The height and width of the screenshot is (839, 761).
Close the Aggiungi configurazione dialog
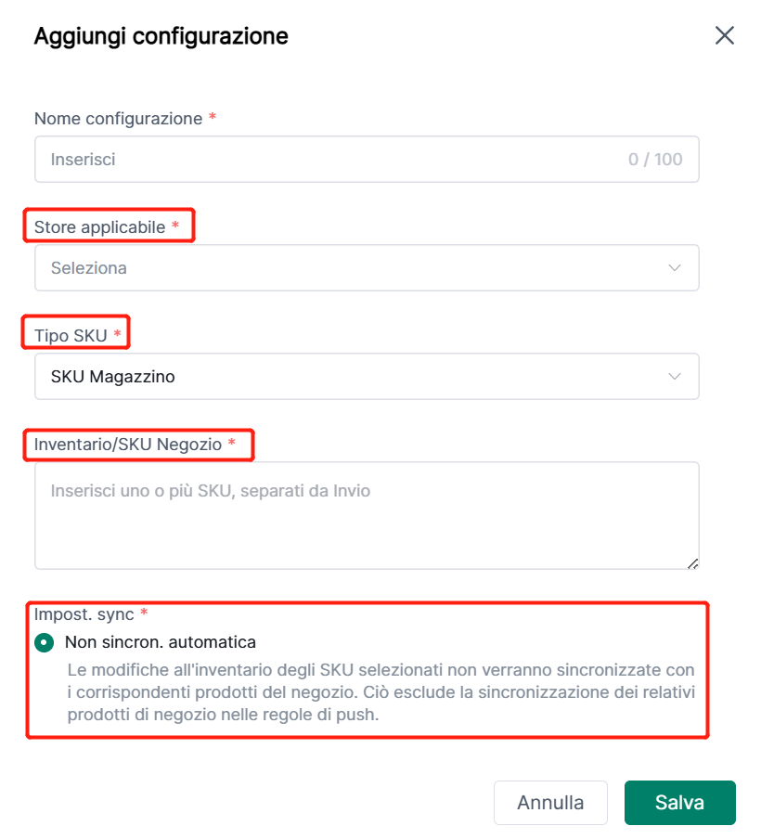[x=724, y=36]
